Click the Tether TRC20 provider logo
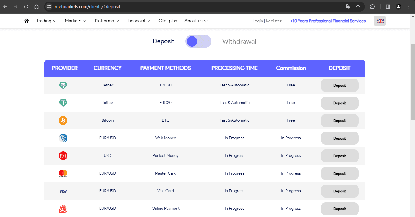Image resolution: width=415 pixels, height=217 pixels. click(63, 85)
